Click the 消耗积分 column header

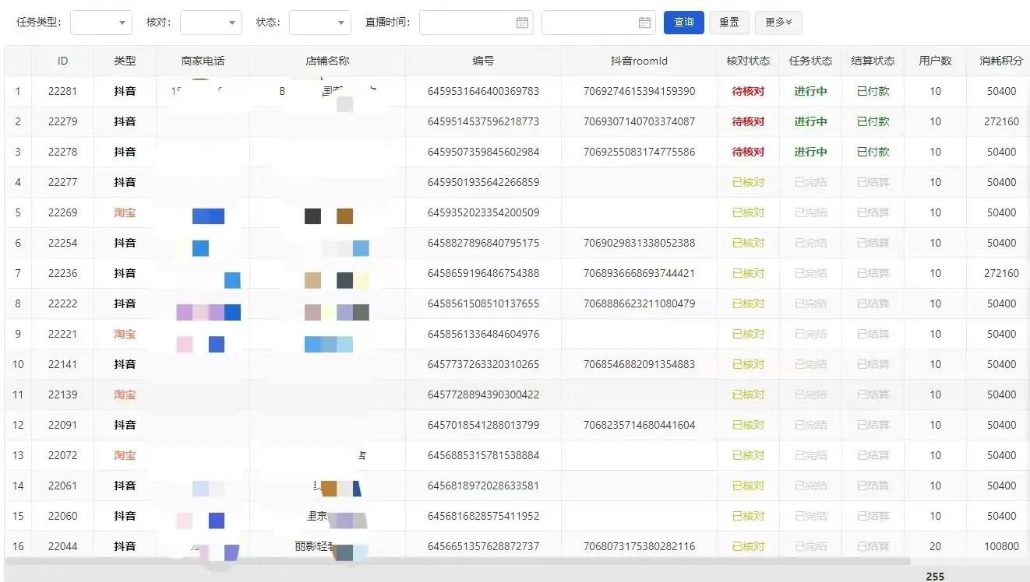tap(1000, 61)
